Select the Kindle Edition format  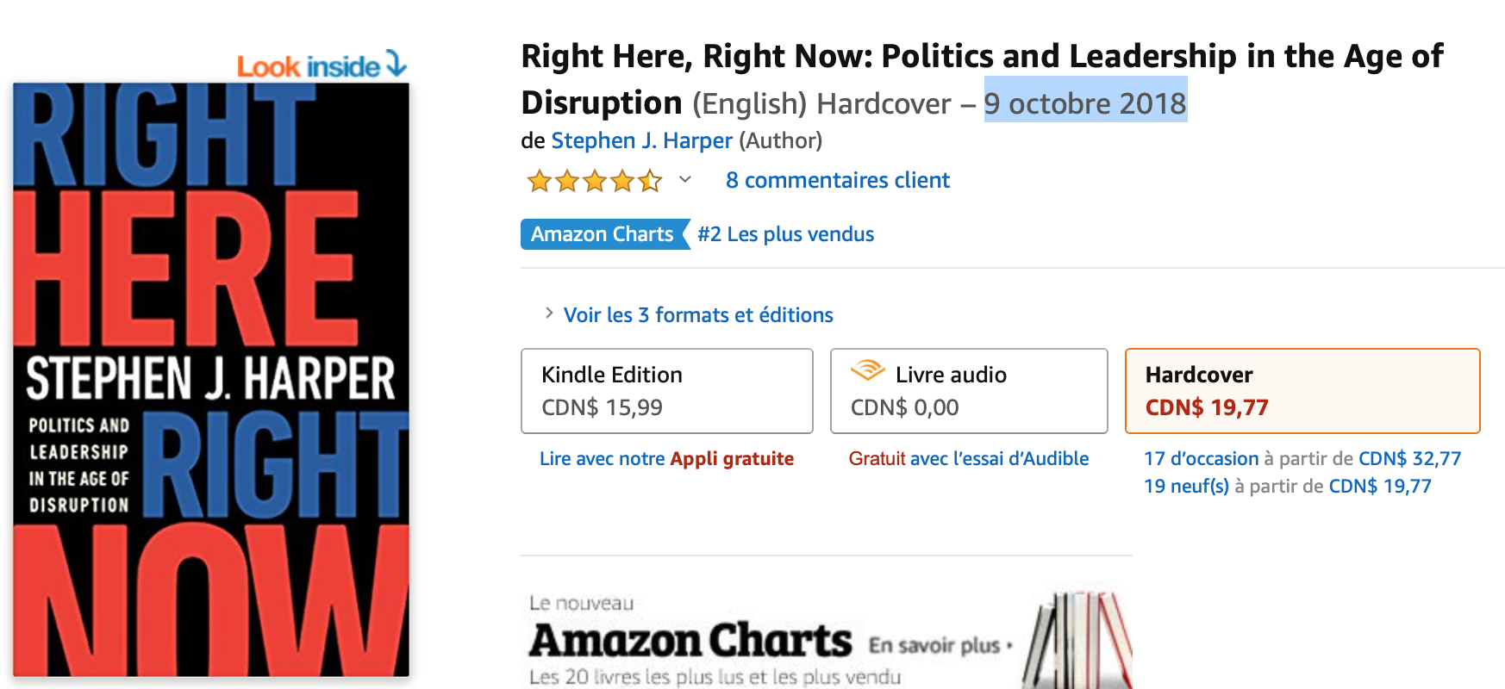667,391
